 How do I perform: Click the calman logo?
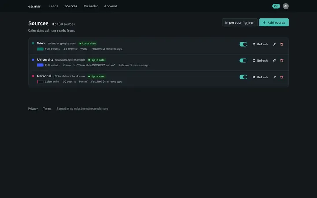coord(35,6)
